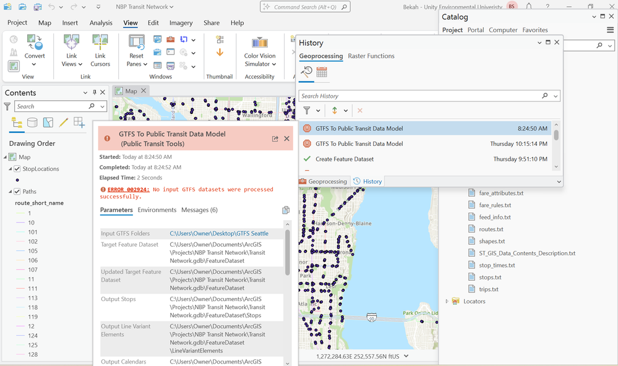Expand the Locators folder in Catalog
The image size is (618, 366).
click(x=447, y=301)
